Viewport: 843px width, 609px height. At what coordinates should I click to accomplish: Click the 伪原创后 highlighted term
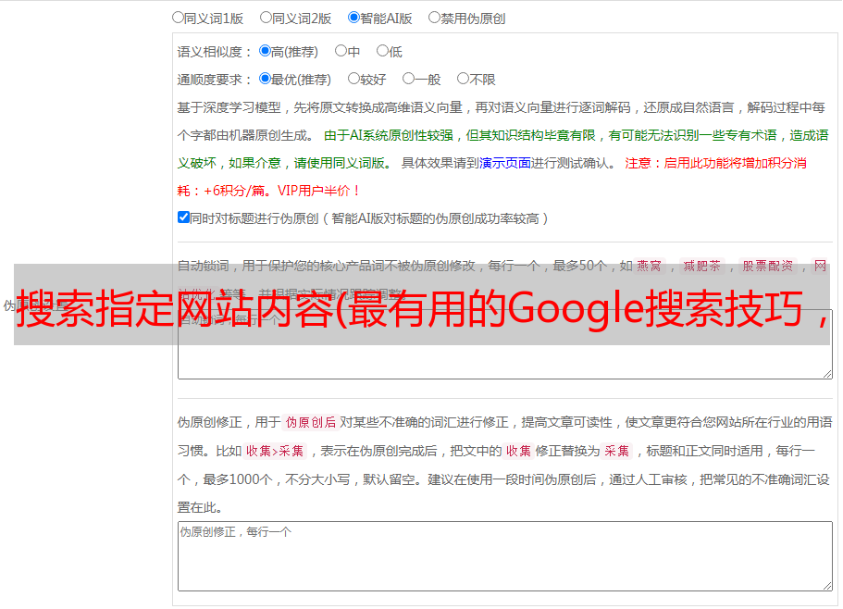(x=310, y=422)
